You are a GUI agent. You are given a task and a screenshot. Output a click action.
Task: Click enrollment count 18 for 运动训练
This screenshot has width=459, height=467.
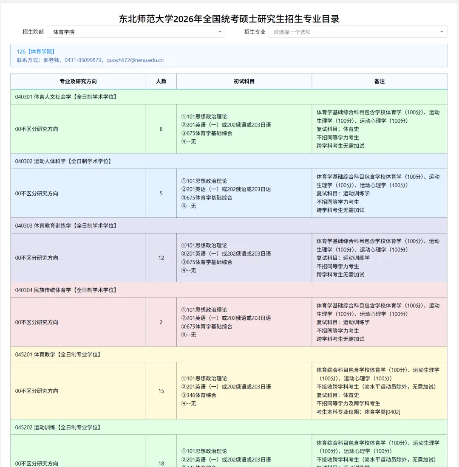[161, 464]
